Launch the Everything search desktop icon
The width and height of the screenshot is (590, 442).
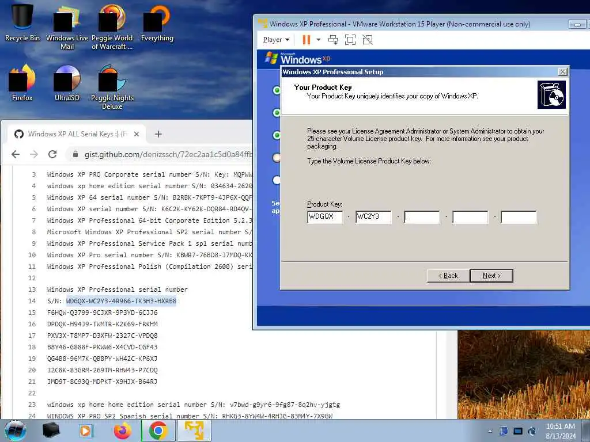157,22
